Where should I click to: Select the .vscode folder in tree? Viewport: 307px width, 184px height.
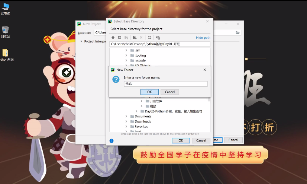pyautogui.click(x=140, y=60)
